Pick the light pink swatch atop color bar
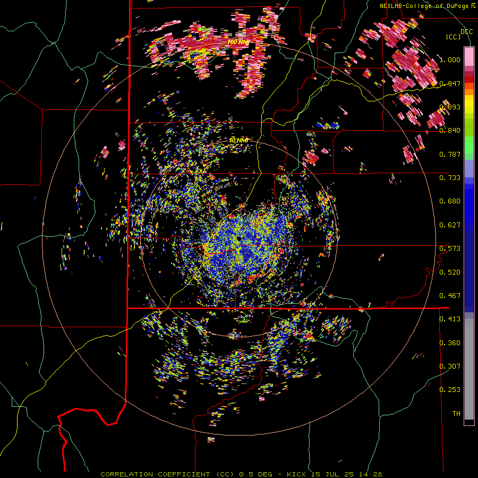Screen dimensions: 478x478 [469, 56]
